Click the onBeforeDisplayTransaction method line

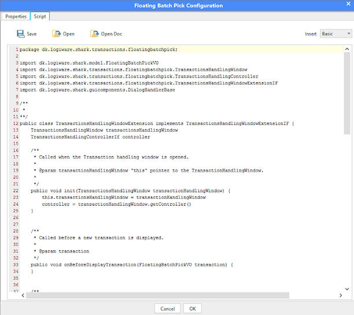132,265
